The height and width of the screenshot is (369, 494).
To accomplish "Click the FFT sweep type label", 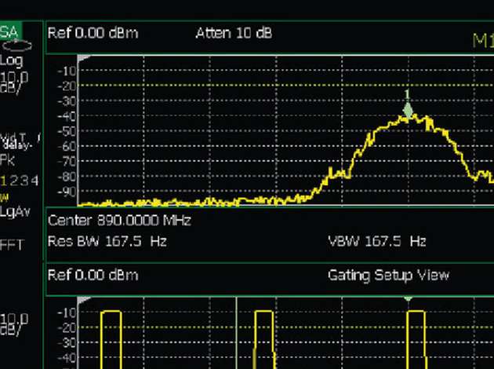I will (12, 245).
